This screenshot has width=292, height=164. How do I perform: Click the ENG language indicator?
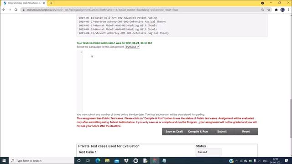pyautogui.click(x=265, y=161)
